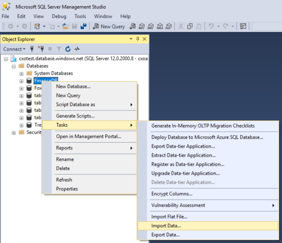Open the Tools menu

coord(80,16)
